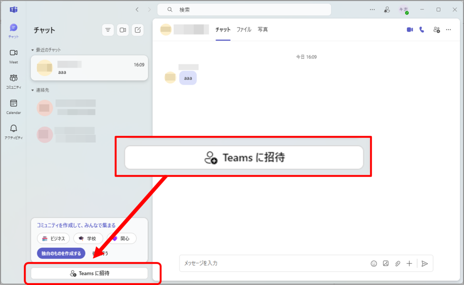Open the profile avatar with green status

(x=404, y=10)
